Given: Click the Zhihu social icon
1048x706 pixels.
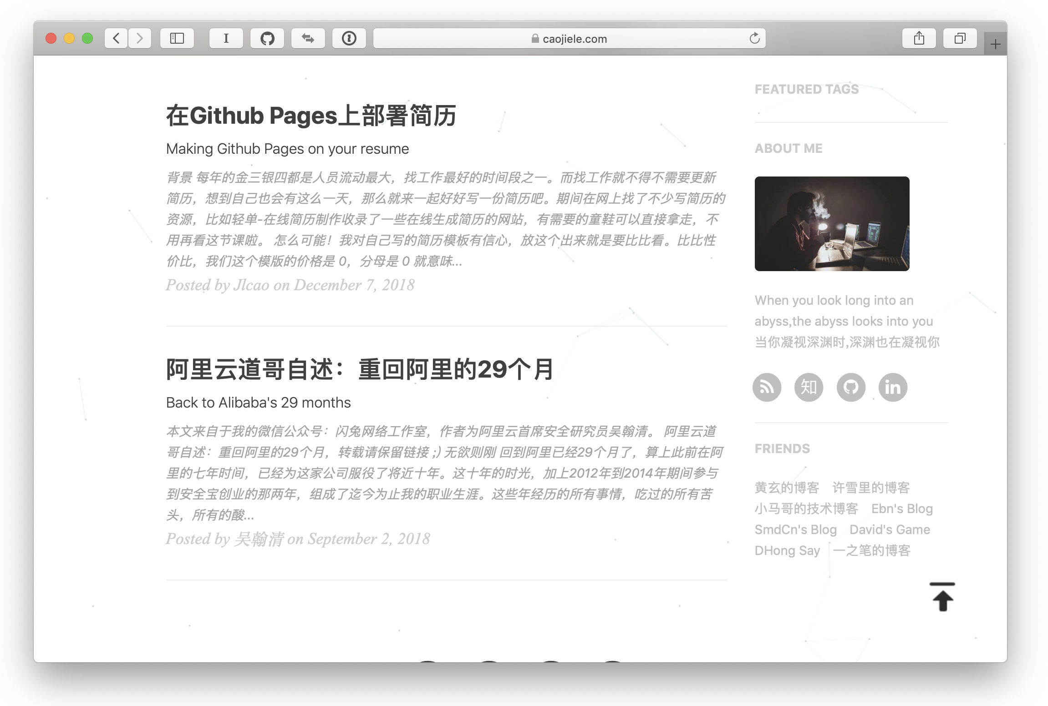Looking at the screenshot, I should 809,387.
